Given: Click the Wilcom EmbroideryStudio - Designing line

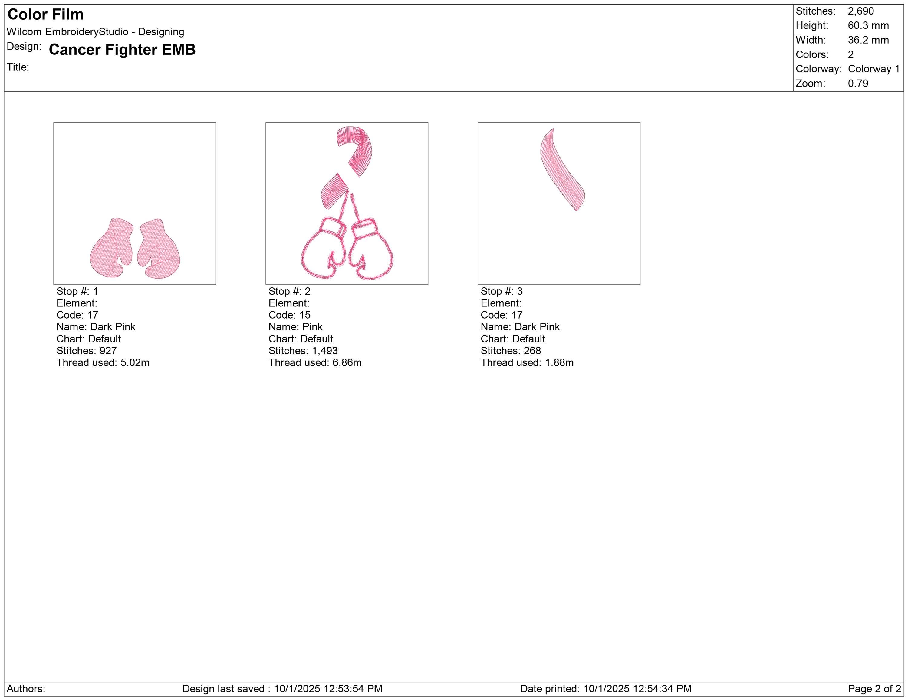Looking at the screenshot, I should 96,32.
